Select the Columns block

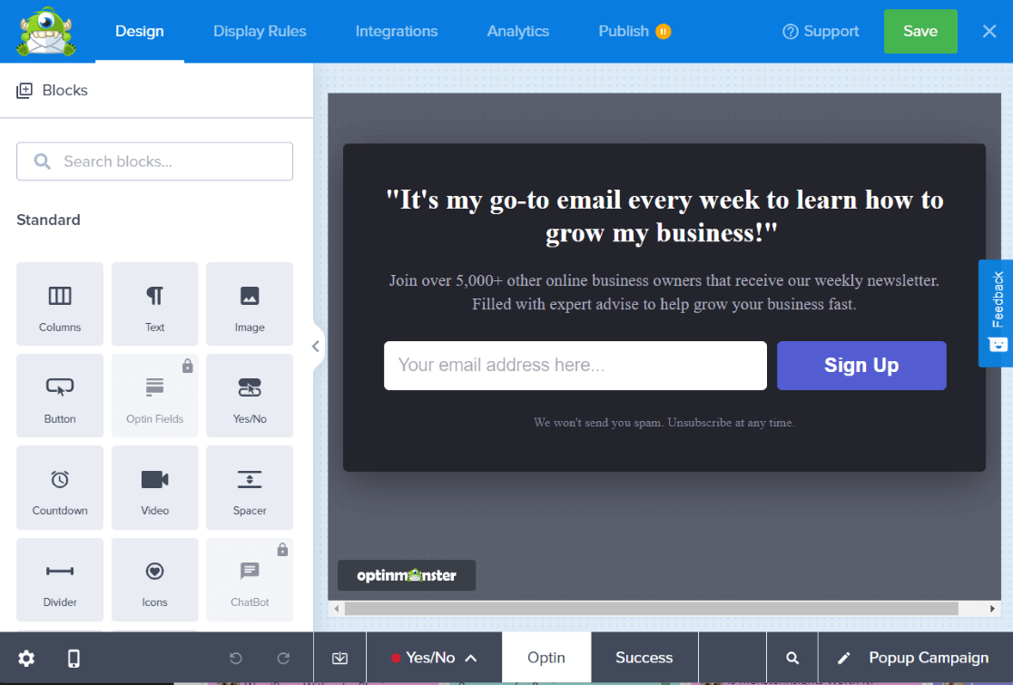click(x=59, y=304)
